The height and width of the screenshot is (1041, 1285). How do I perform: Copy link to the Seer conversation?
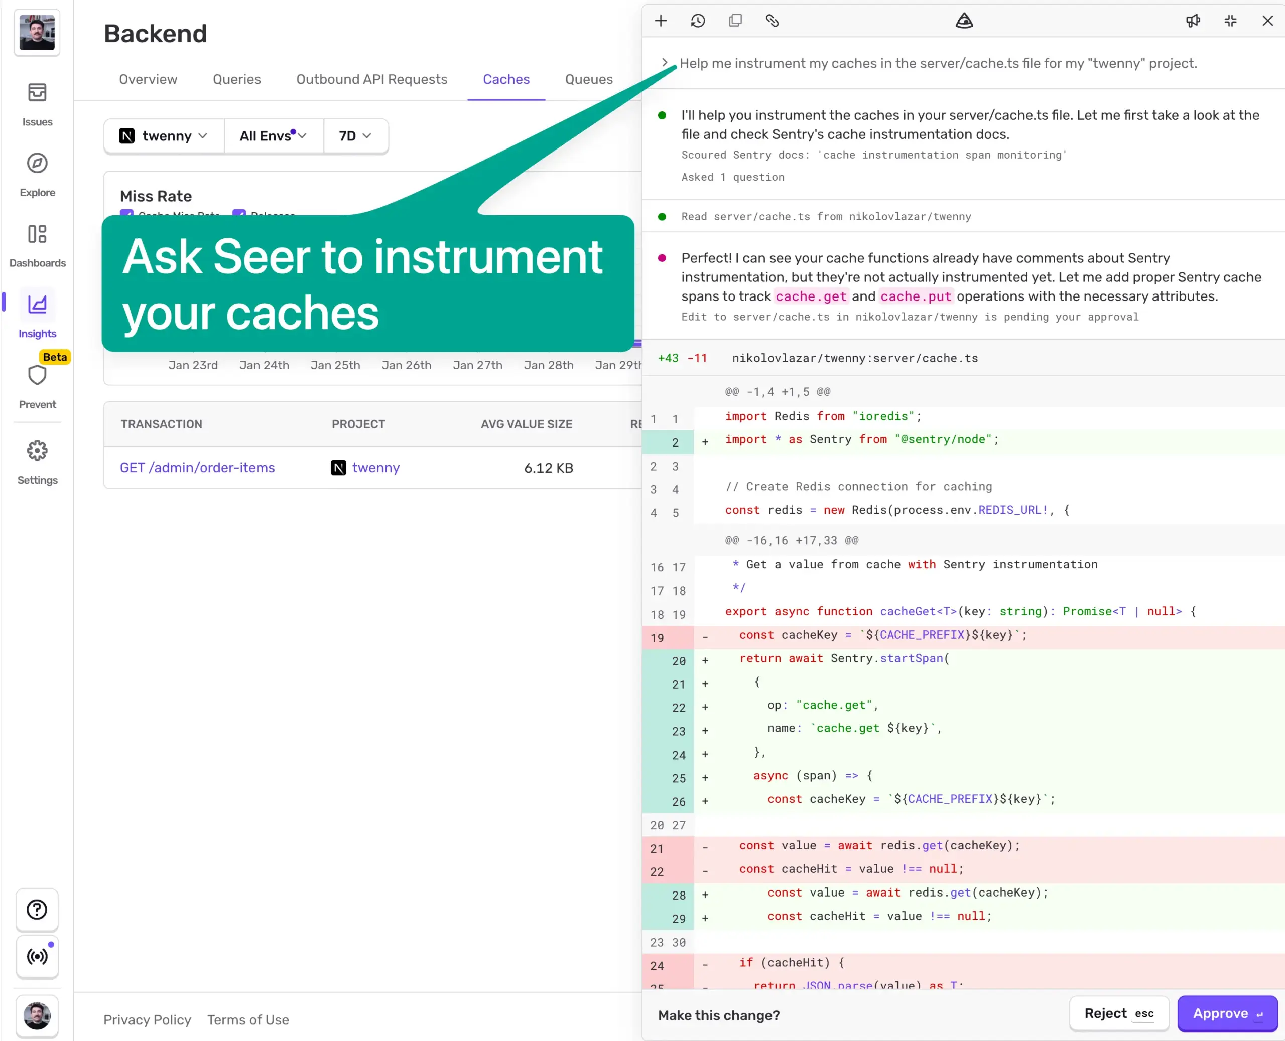[x=772, y=21]
